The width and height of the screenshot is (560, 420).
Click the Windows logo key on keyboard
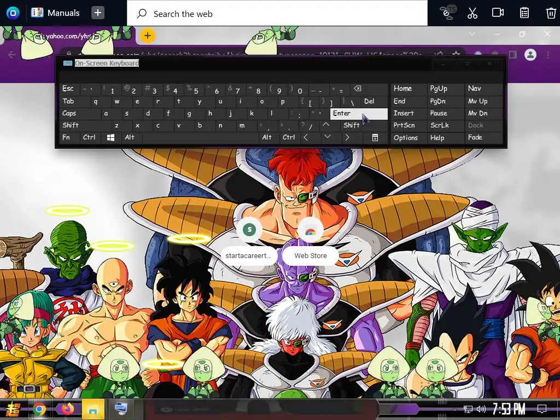pyautogui.click(x=110, y=137)
